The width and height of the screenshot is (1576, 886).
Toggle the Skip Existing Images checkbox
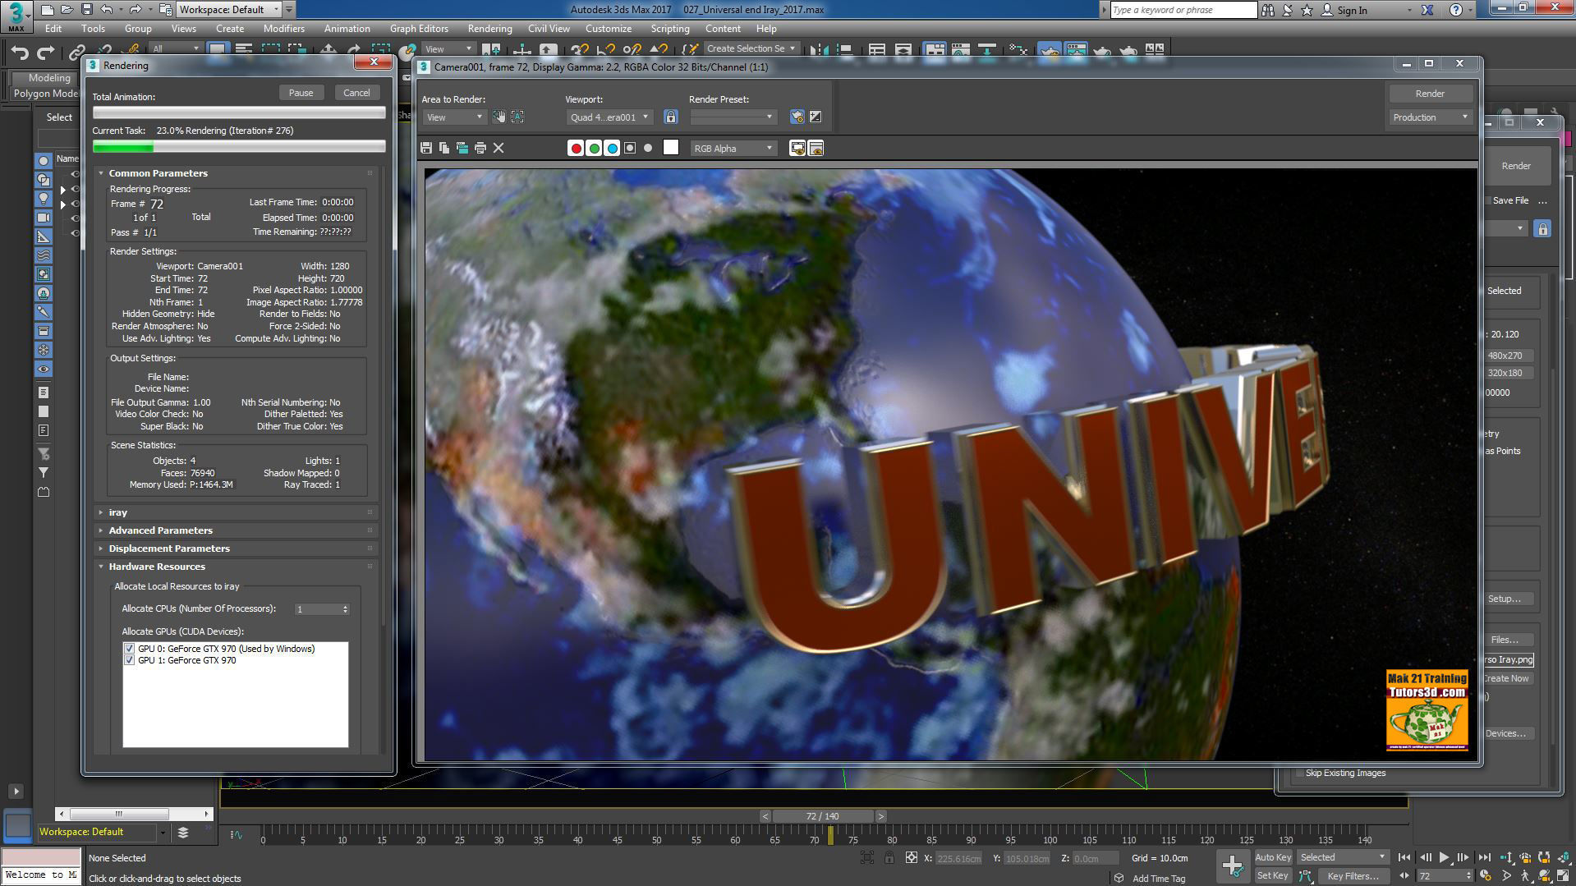click(1300, 773)
